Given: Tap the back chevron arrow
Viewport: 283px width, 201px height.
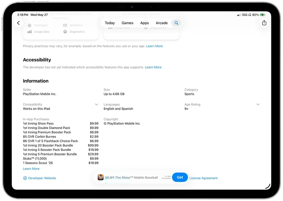Looking at the screenshot, I should coord(18,23).
